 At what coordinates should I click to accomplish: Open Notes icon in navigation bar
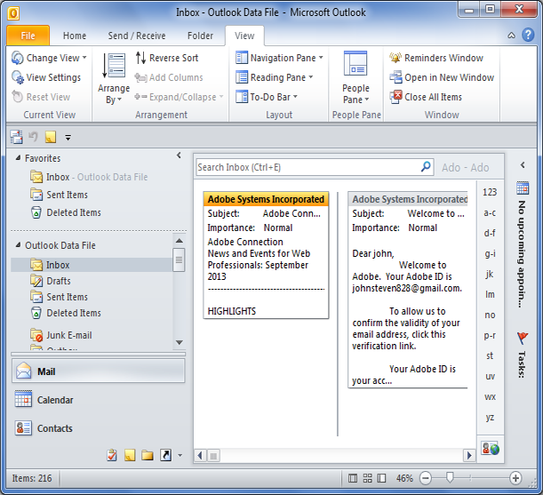click(130, 455)
